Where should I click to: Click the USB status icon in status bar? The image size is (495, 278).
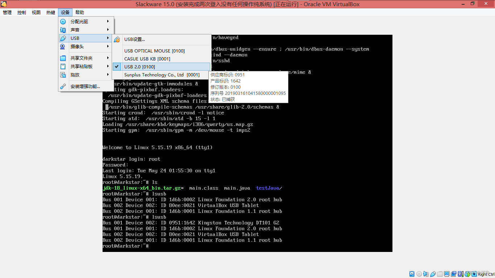point(433,274)
